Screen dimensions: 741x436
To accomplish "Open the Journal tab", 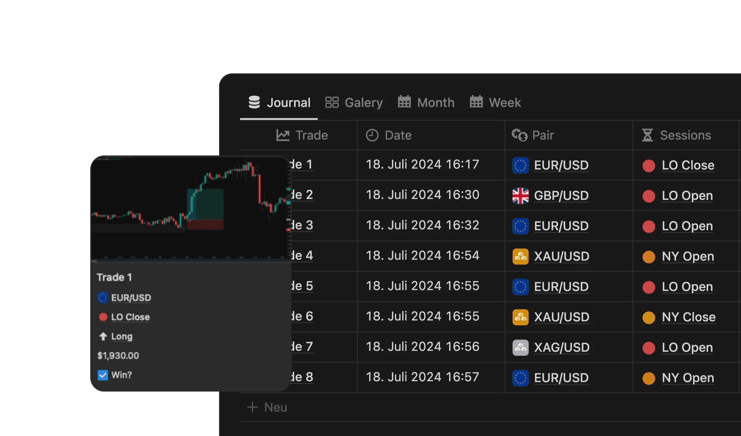I will pos(279,103).
